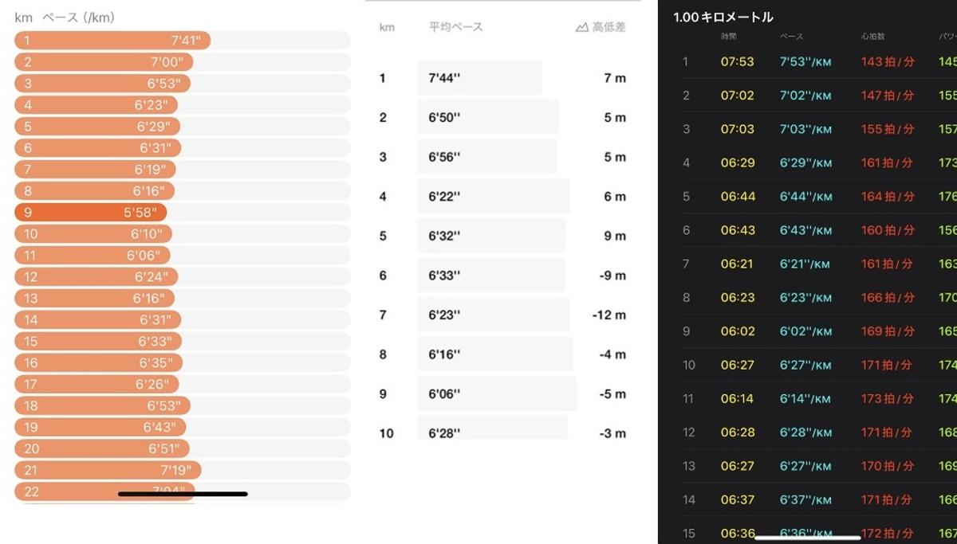Select the lap 5 time 06:44
This screenshot has width=957, height=544.
[737, 197]
